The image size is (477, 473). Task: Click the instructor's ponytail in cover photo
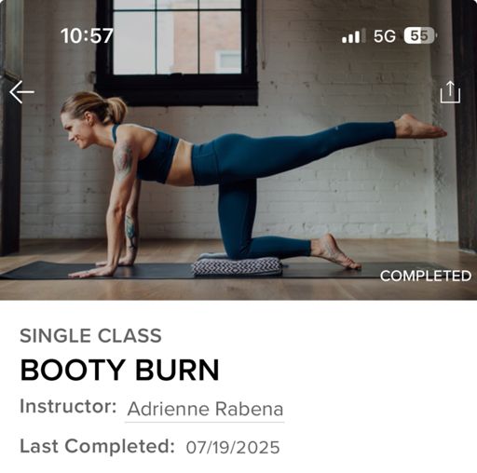tap(116, 110)
